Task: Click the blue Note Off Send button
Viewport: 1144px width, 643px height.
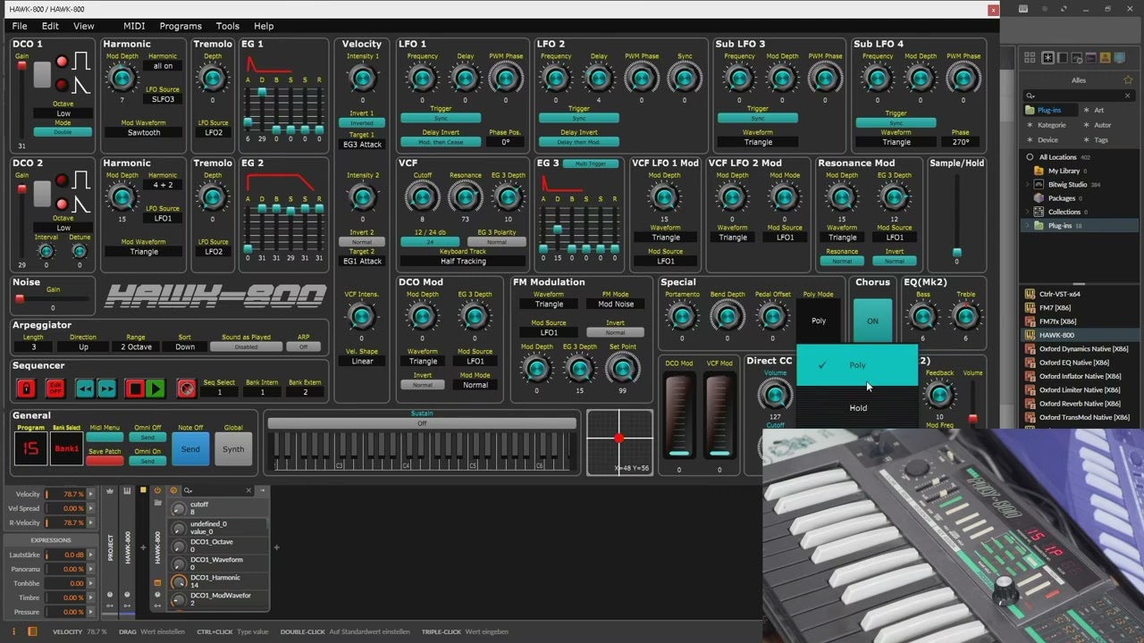Action: point(190,449)
